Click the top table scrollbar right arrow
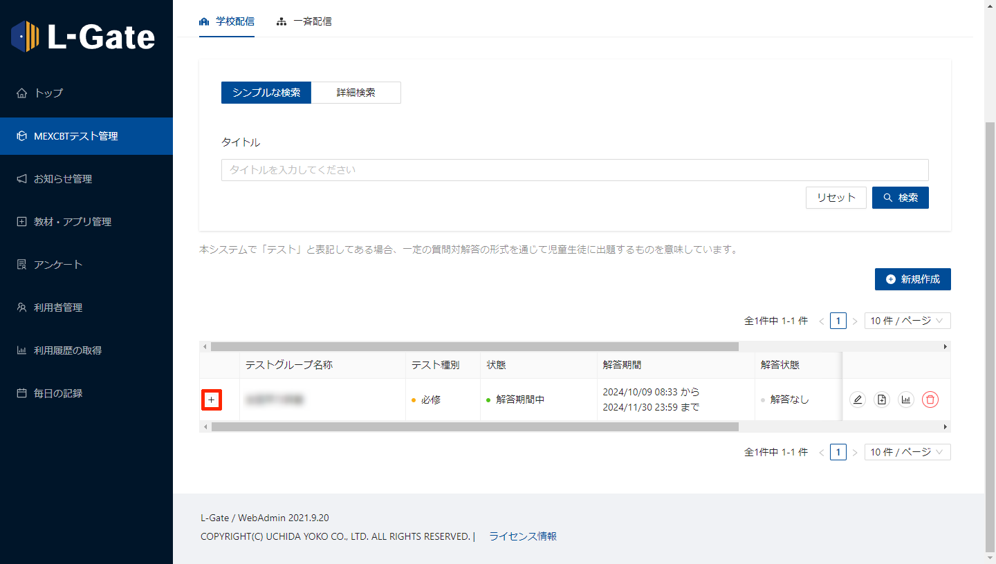Image resolution: width=996 pixels, height=564 pixels. pos(946,346)
